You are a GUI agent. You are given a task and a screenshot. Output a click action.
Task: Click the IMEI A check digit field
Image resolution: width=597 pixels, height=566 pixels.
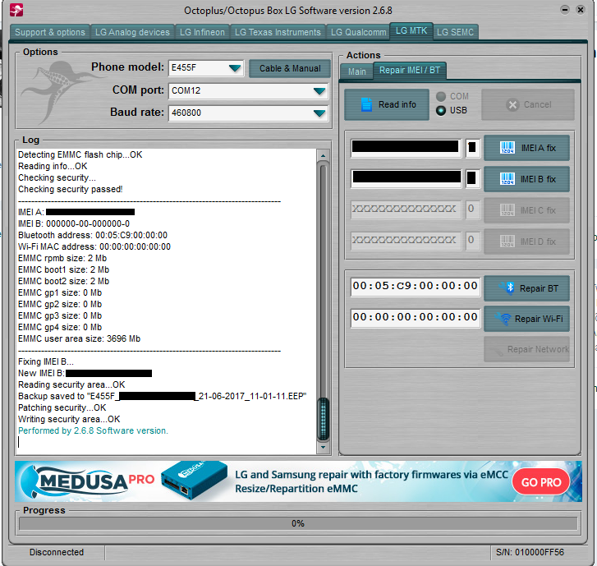[x=471, y=148]
